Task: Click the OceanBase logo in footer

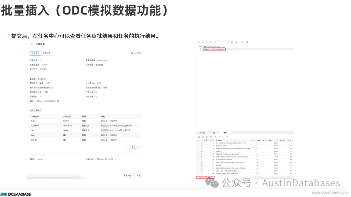Action: click(x=16, y=194)
